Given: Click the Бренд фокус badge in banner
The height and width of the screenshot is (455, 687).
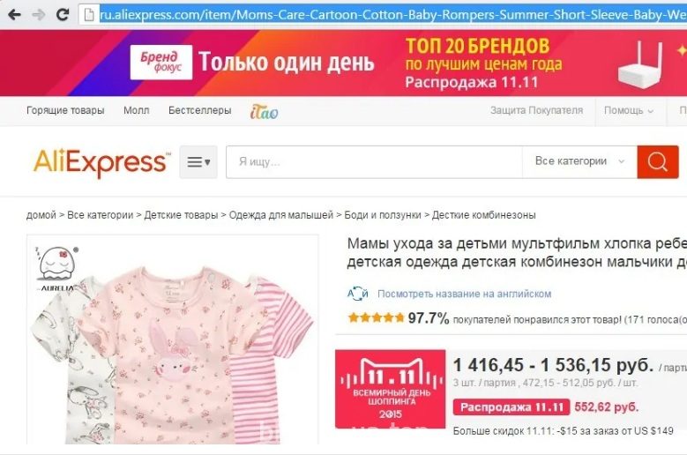Looking at the screenshot, I should pos(161,63).
